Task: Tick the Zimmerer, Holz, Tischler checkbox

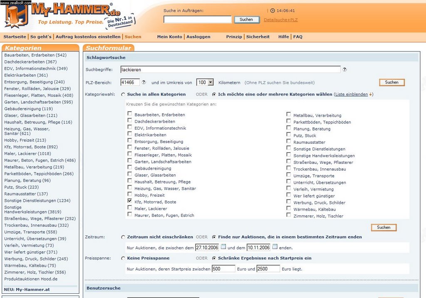Action: tap(289, 215)
